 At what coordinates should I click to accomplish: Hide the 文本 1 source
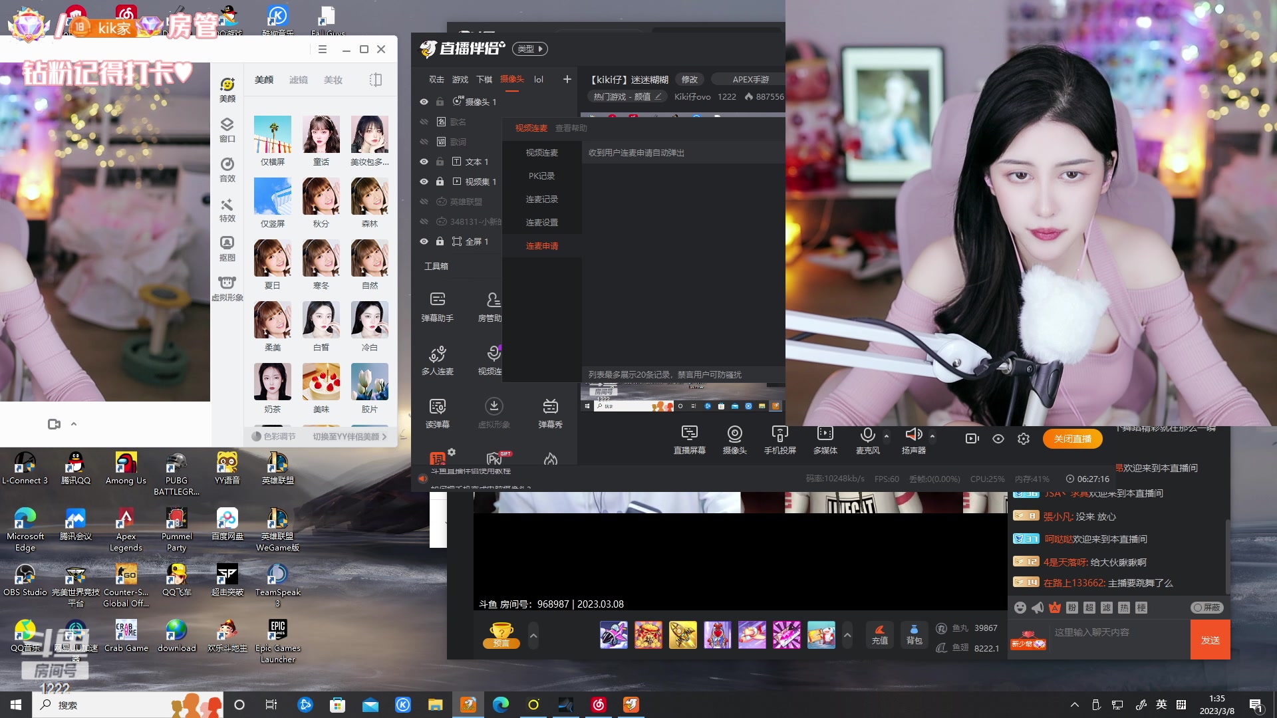(424, 162)
